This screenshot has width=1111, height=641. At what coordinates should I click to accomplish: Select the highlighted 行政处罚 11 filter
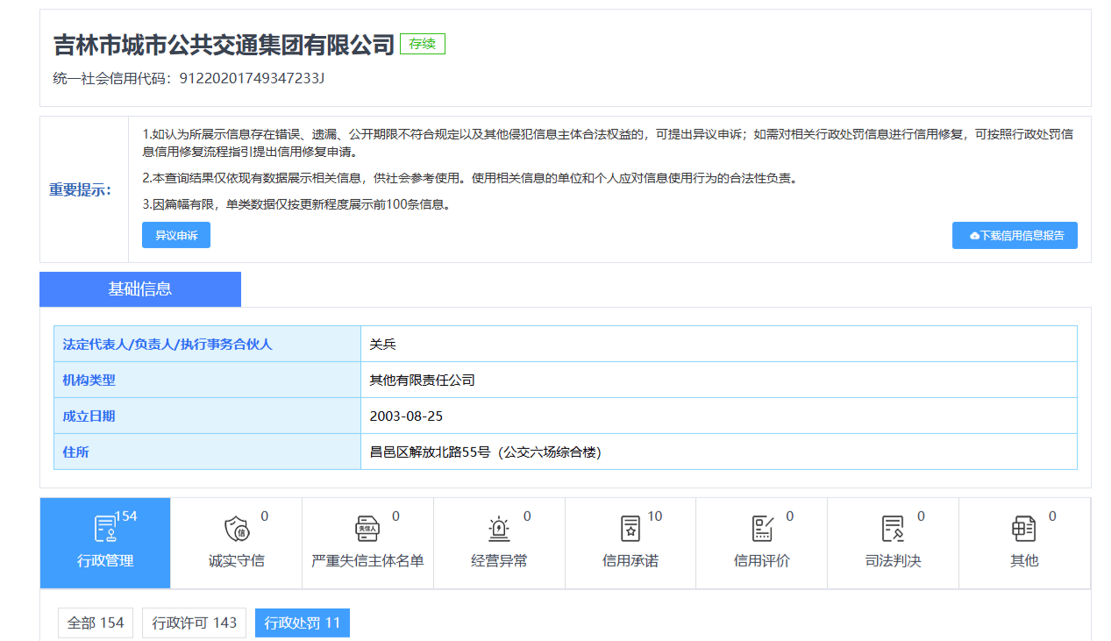point(302,623)
